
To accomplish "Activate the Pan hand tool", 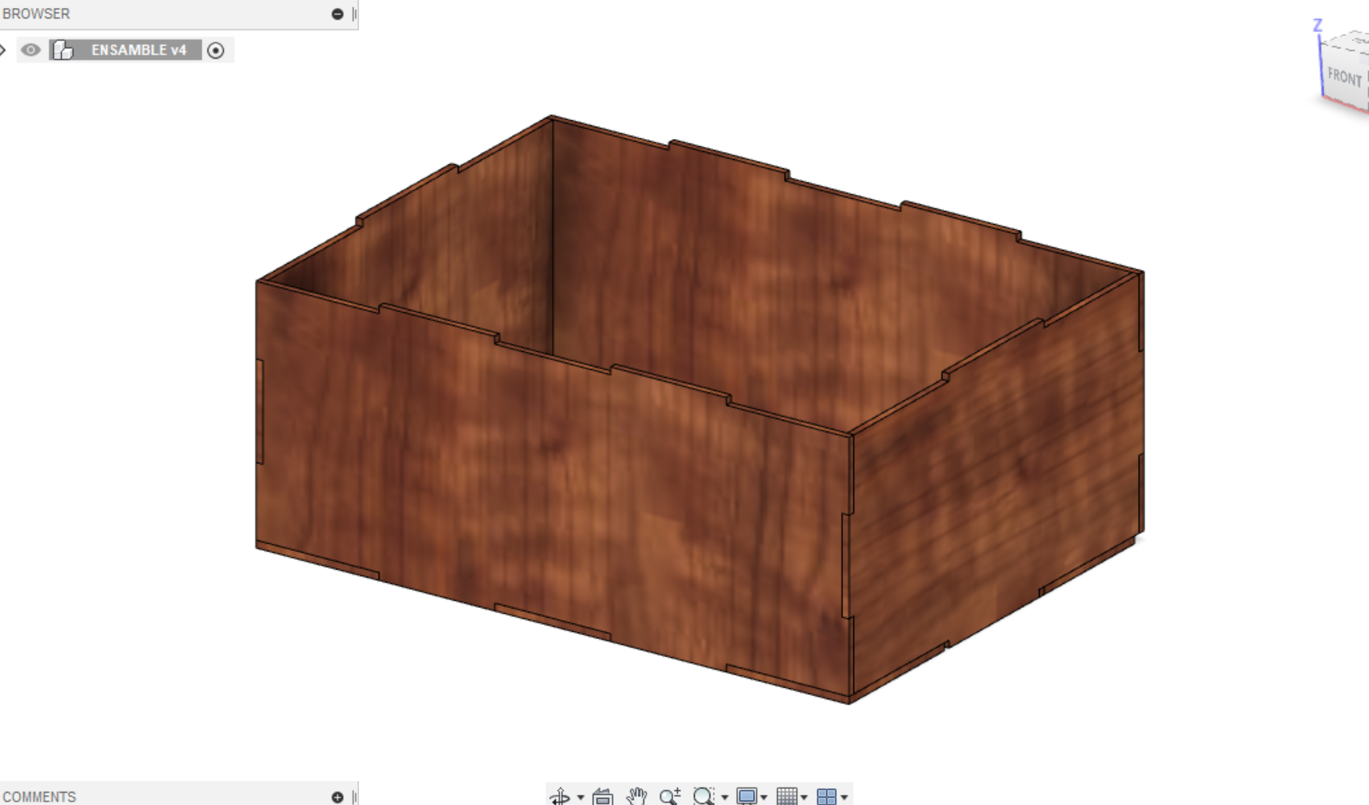I will [x=636, y=796].
